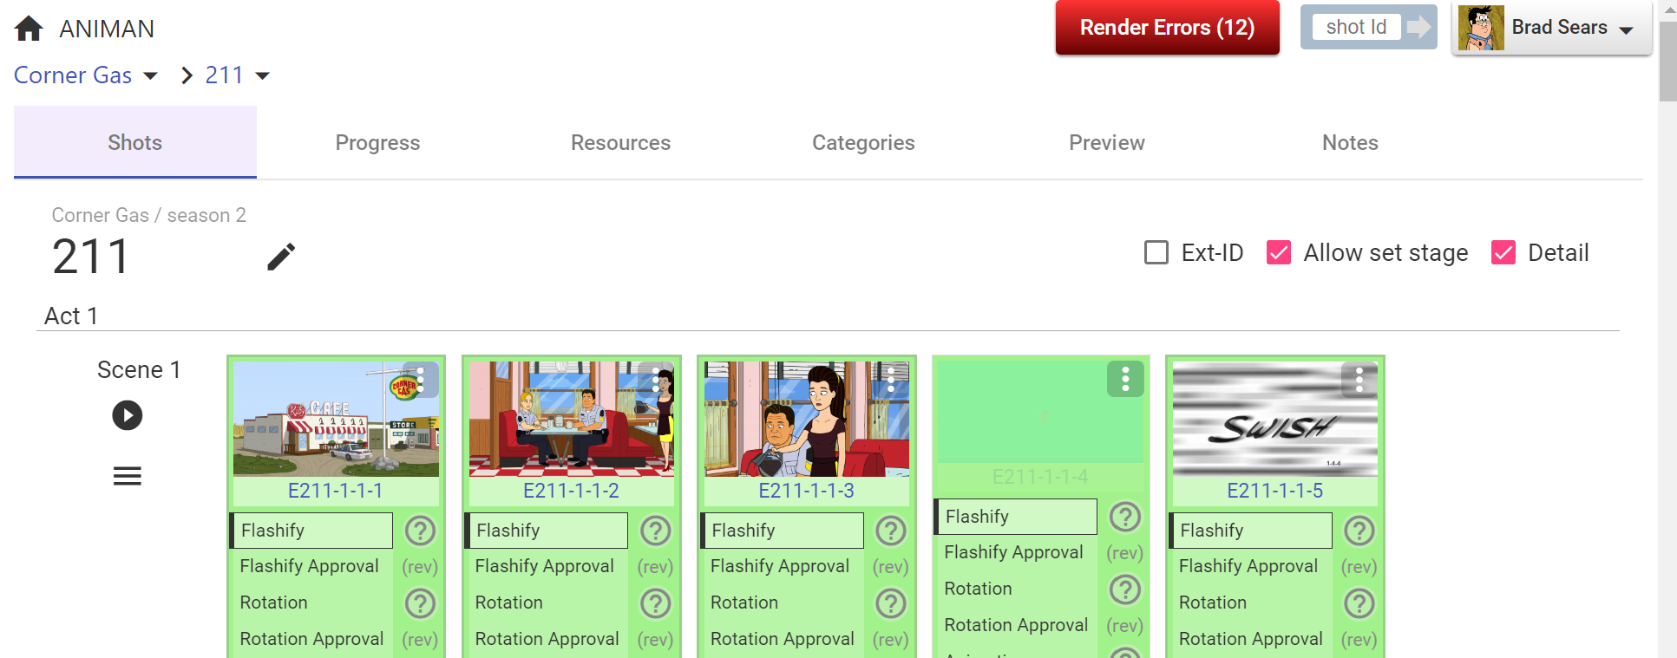1677x658 pixels.
Task: Switch to the Resources tab
Action: (x=620, y=142)
